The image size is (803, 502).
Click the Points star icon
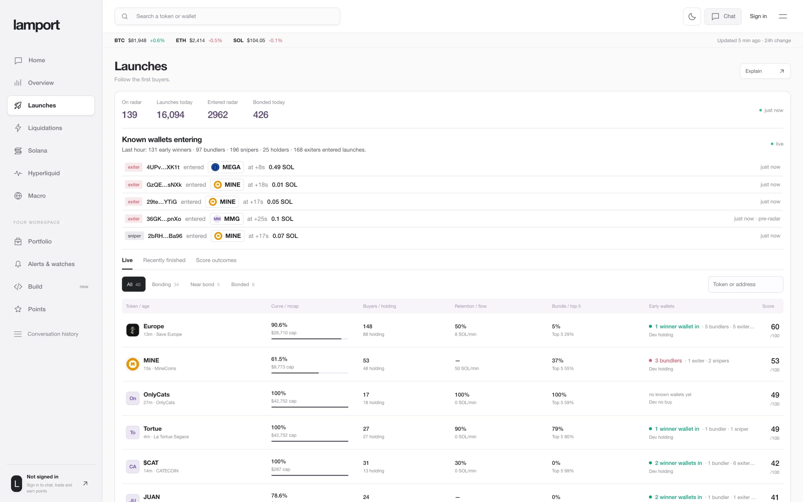tap(18, 309)
